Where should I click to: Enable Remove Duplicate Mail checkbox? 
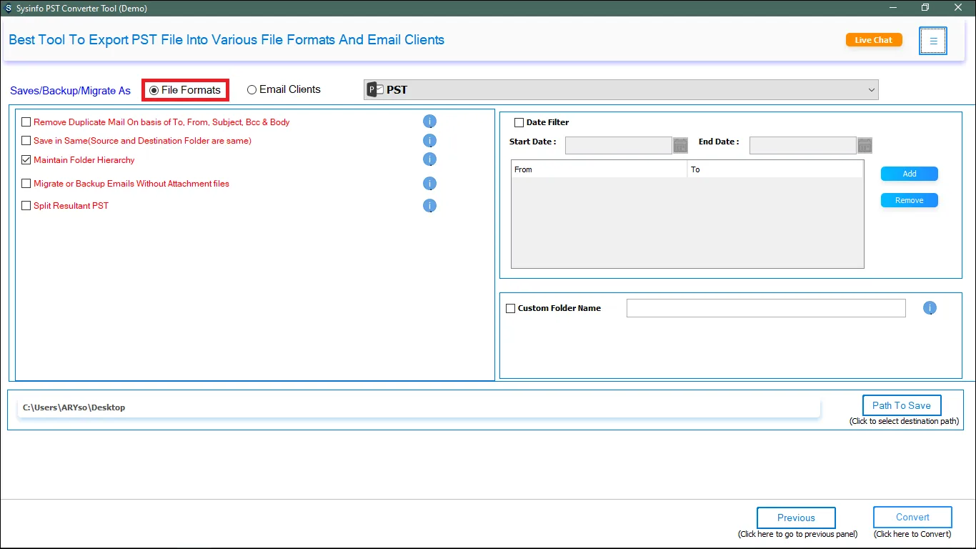[26, 122]
